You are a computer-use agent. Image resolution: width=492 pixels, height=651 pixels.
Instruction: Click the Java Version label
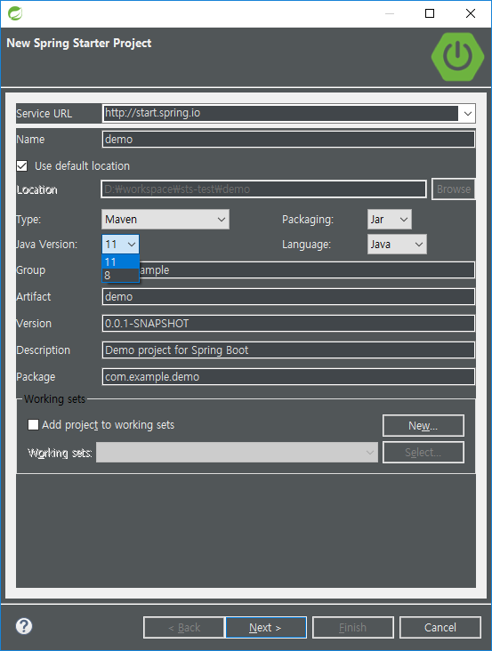click(46, 244)
